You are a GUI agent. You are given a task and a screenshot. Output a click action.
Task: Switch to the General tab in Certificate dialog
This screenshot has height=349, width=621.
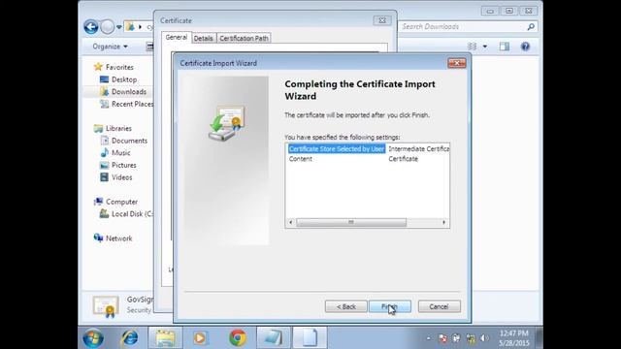click(x=177, y=37)
